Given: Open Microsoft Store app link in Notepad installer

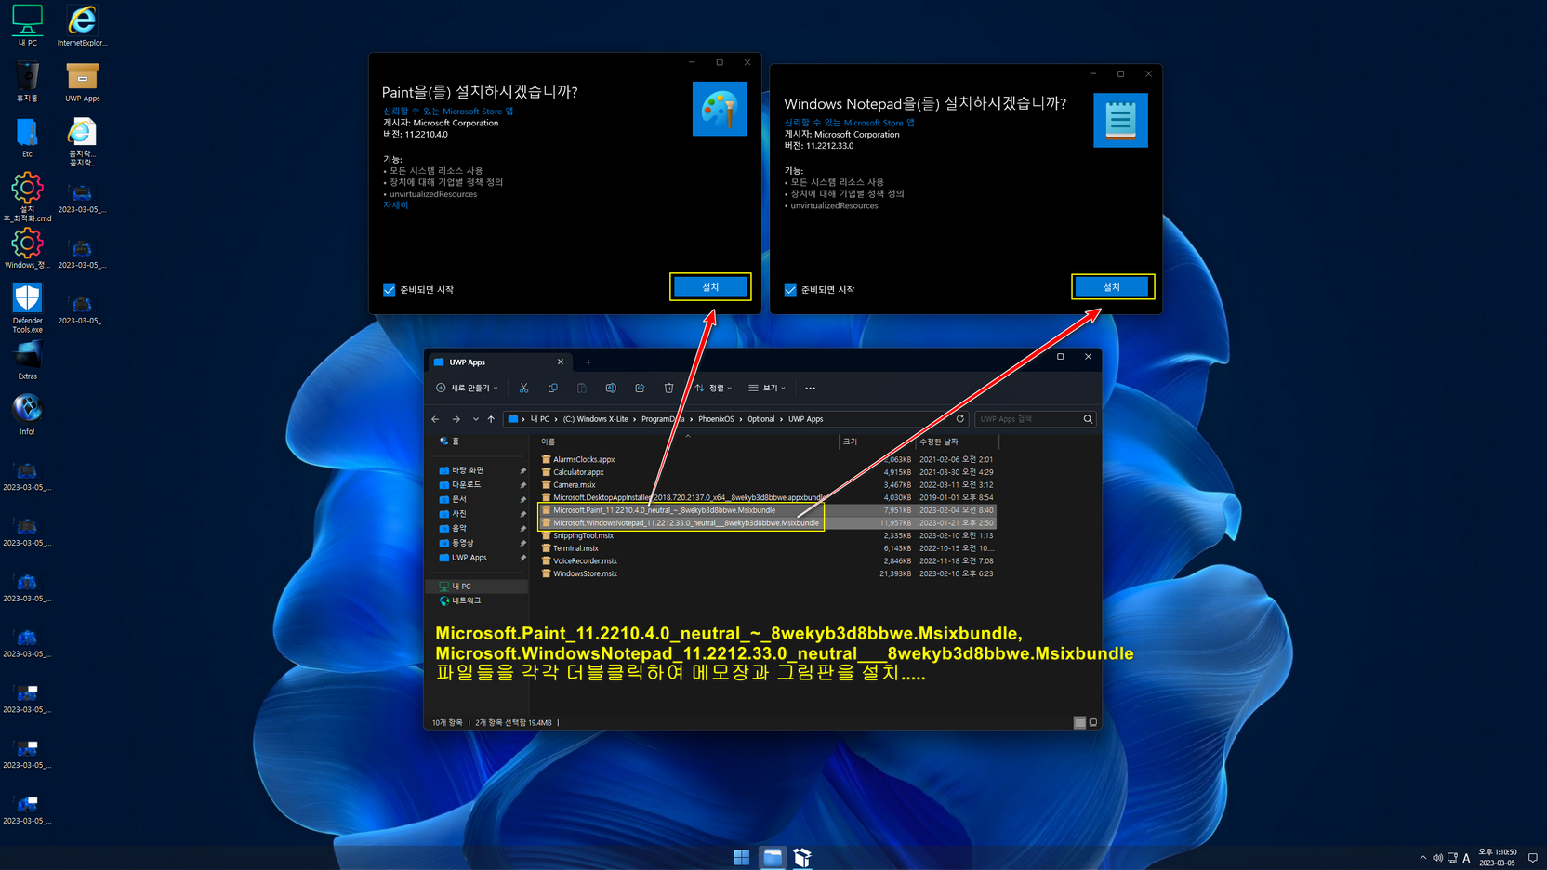Looking at the screenshot, I should (849, 123).
